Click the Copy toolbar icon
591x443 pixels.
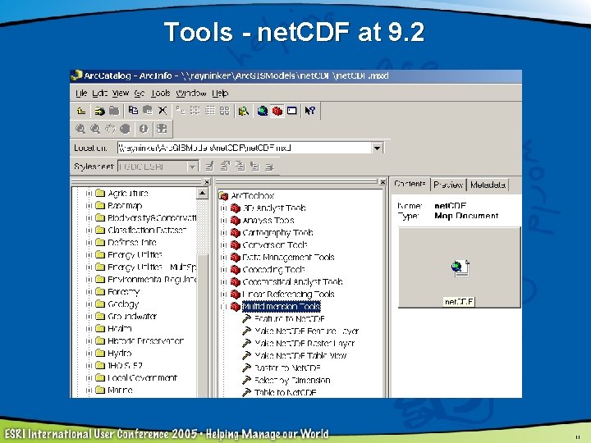point(133,111)
